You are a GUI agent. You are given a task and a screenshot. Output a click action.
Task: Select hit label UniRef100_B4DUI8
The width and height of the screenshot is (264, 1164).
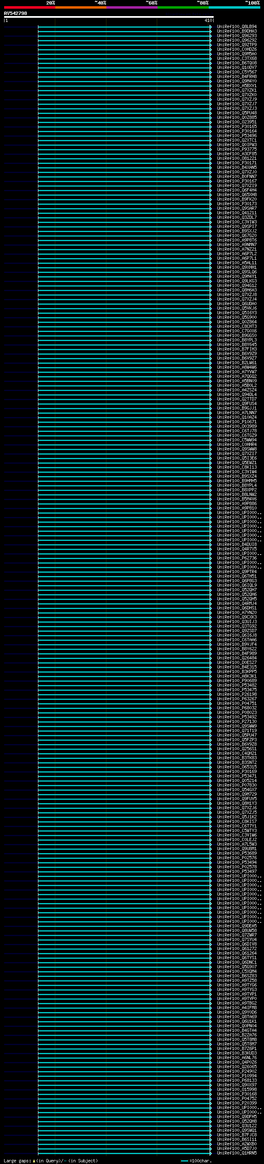click(236, 544)
